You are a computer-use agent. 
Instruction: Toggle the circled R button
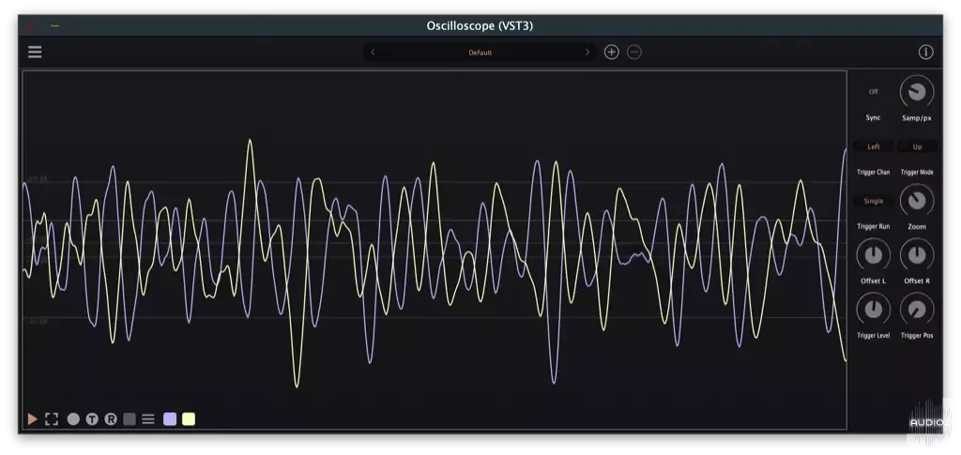click(111, 418)
